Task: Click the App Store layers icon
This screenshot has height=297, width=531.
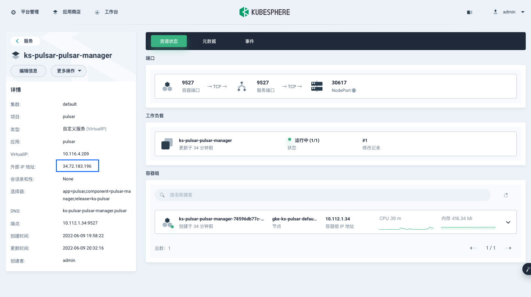Action: pos(55,12)
